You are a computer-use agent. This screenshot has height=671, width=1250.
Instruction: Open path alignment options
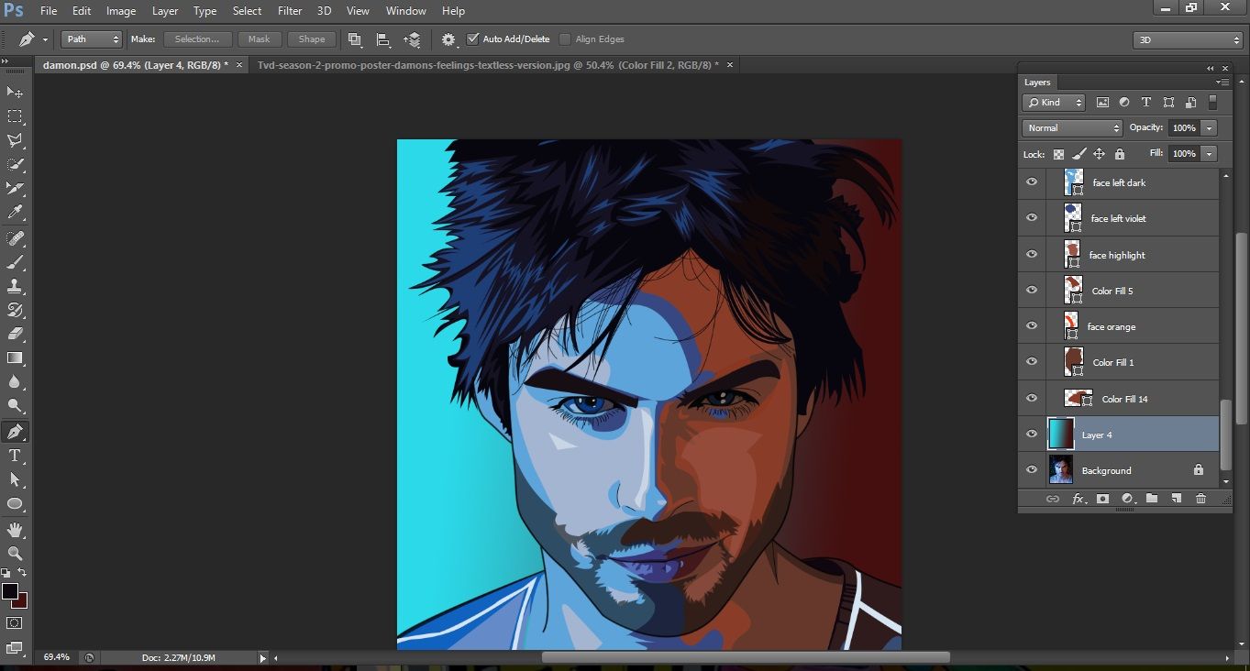click(x=383, y=39)
